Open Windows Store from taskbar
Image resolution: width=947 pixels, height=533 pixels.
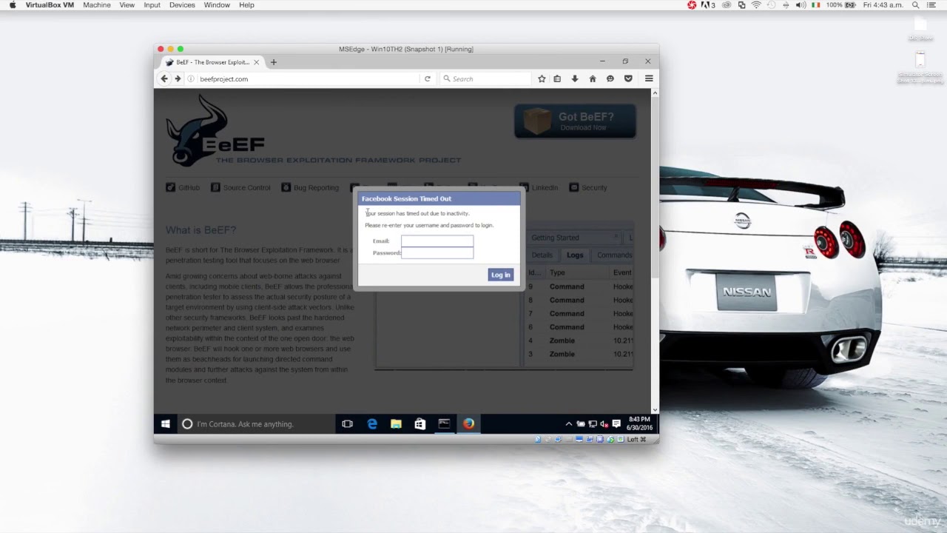pos(419,424)
